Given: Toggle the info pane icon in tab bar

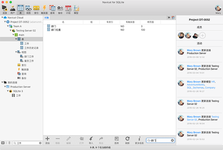Looking at the screenshot, I should tap(173, 17).
